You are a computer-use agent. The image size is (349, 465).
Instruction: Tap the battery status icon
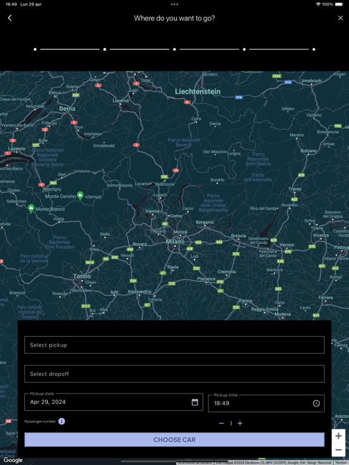pos(339,4)
